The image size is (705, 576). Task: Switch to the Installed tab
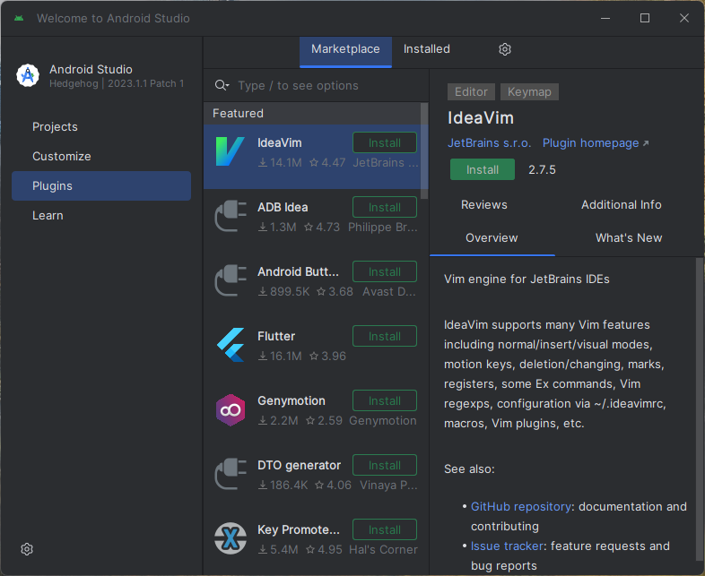[x=427, y=49]
